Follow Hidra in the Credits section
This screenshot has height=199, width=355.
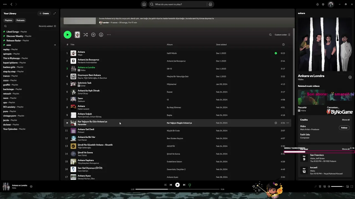point(344,128)
